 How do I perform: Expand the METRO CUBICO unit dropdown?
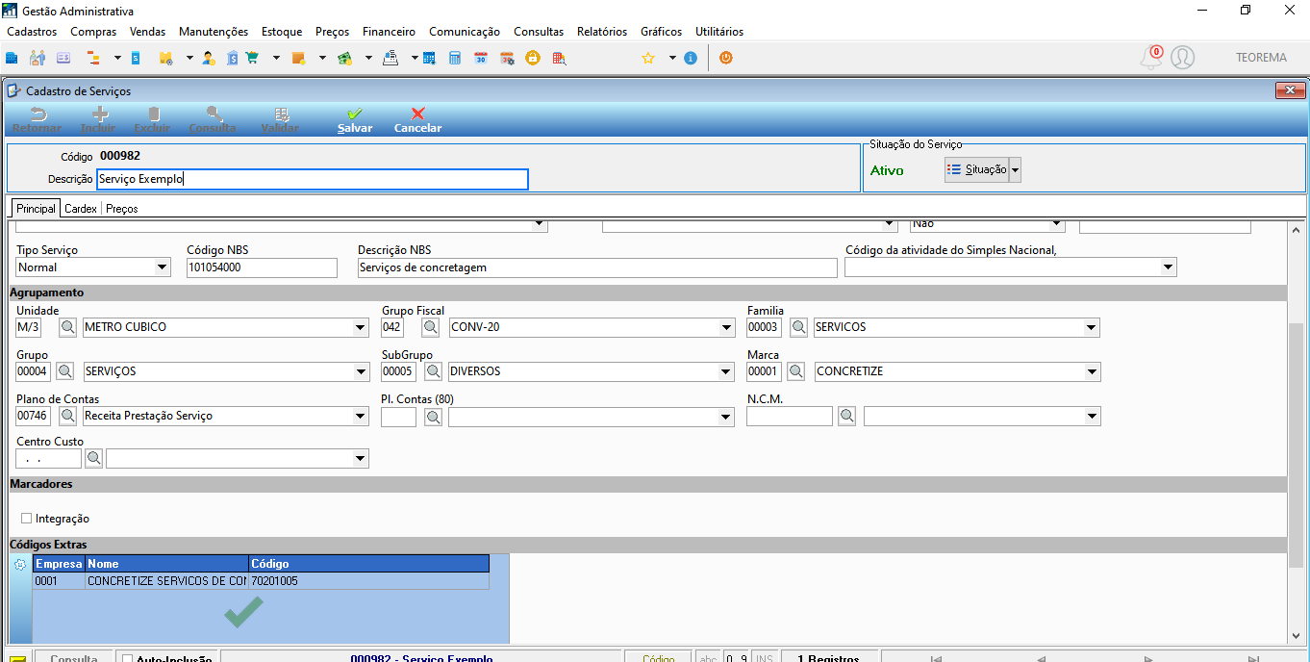[x=361, y=327]
